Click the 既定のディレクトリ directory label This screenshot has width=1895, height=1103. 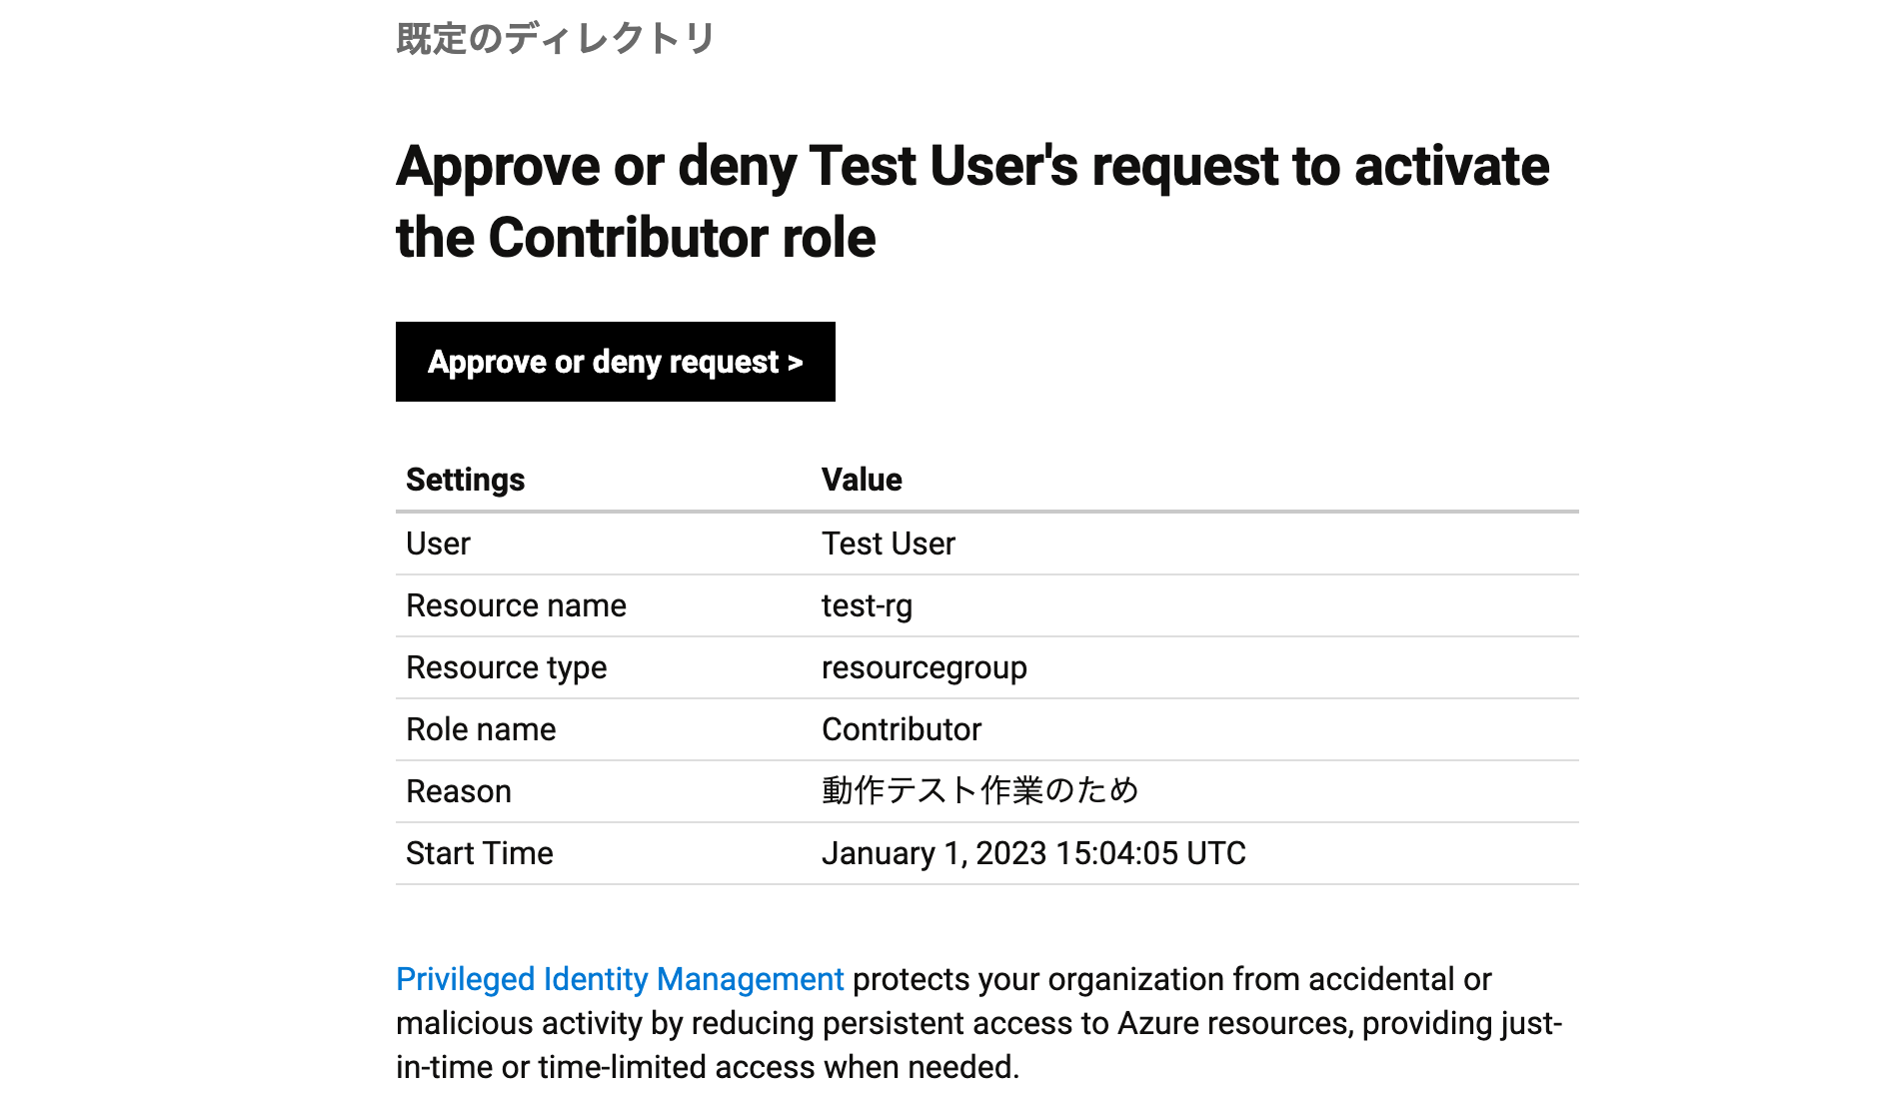(x=556, y=38)
